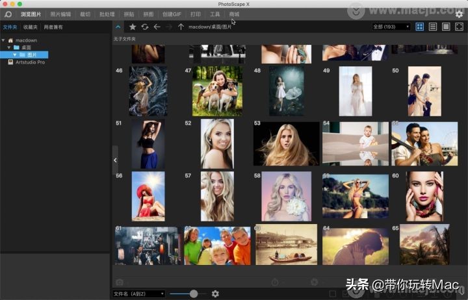
Task: Click the macdown home folder icon
Action: click(10, 40)
